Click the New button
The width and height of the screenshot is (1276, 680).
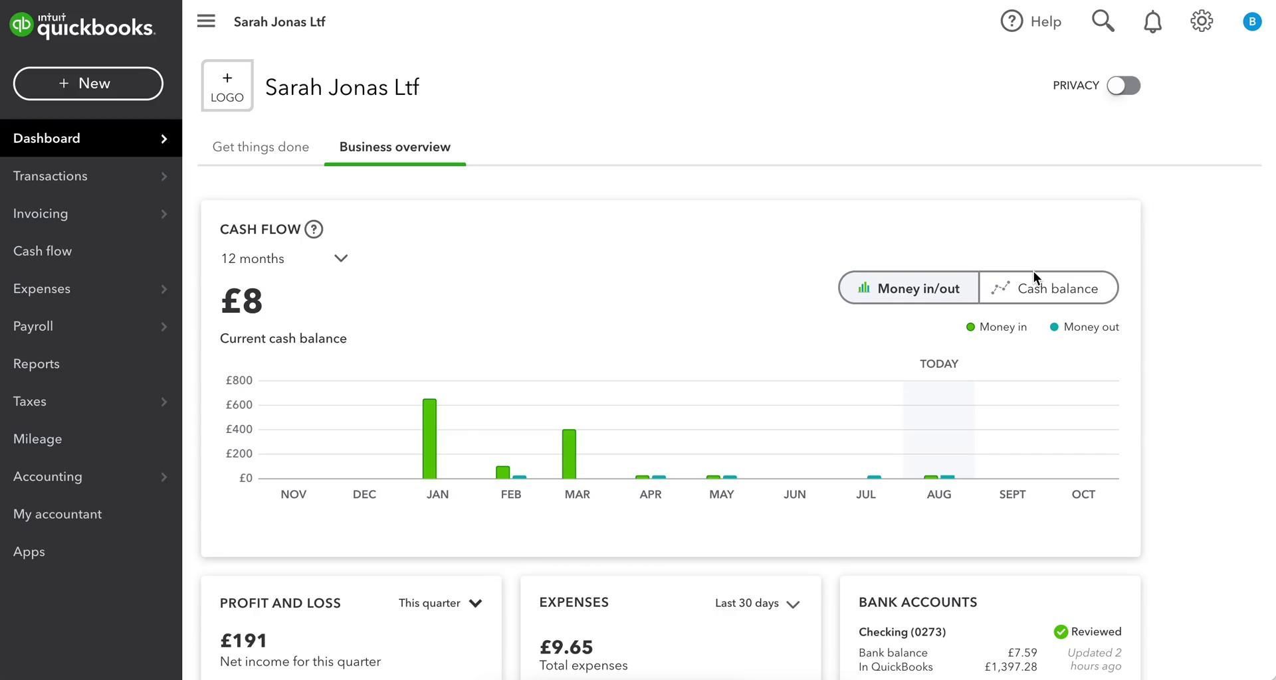(88, 84)
